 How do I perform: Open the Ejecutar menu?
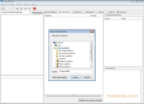[x=27, y=4]
